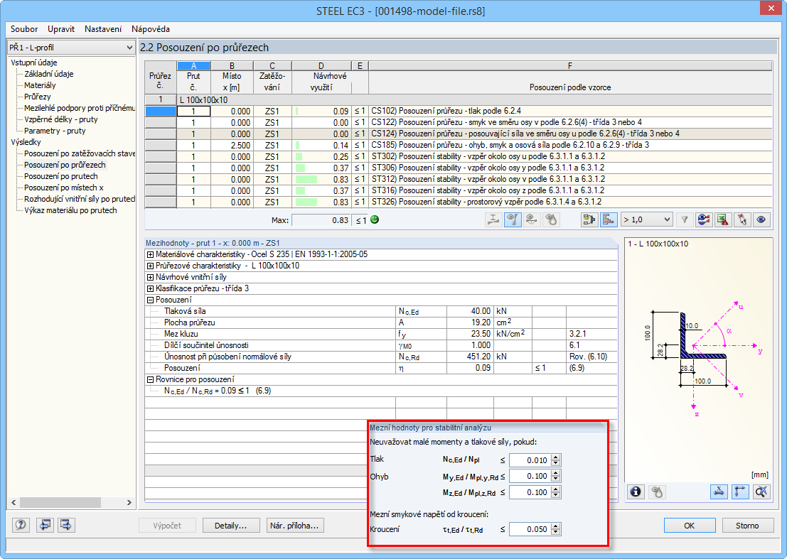Click the Únosnost při působení normálové síly row
787x559 pixels.
coord(381,357)
